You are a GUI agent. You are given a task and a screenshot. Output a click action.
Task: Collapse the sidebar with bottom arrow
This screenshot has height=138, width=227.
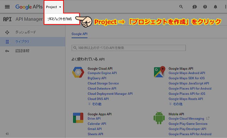[x=7, y=134]
